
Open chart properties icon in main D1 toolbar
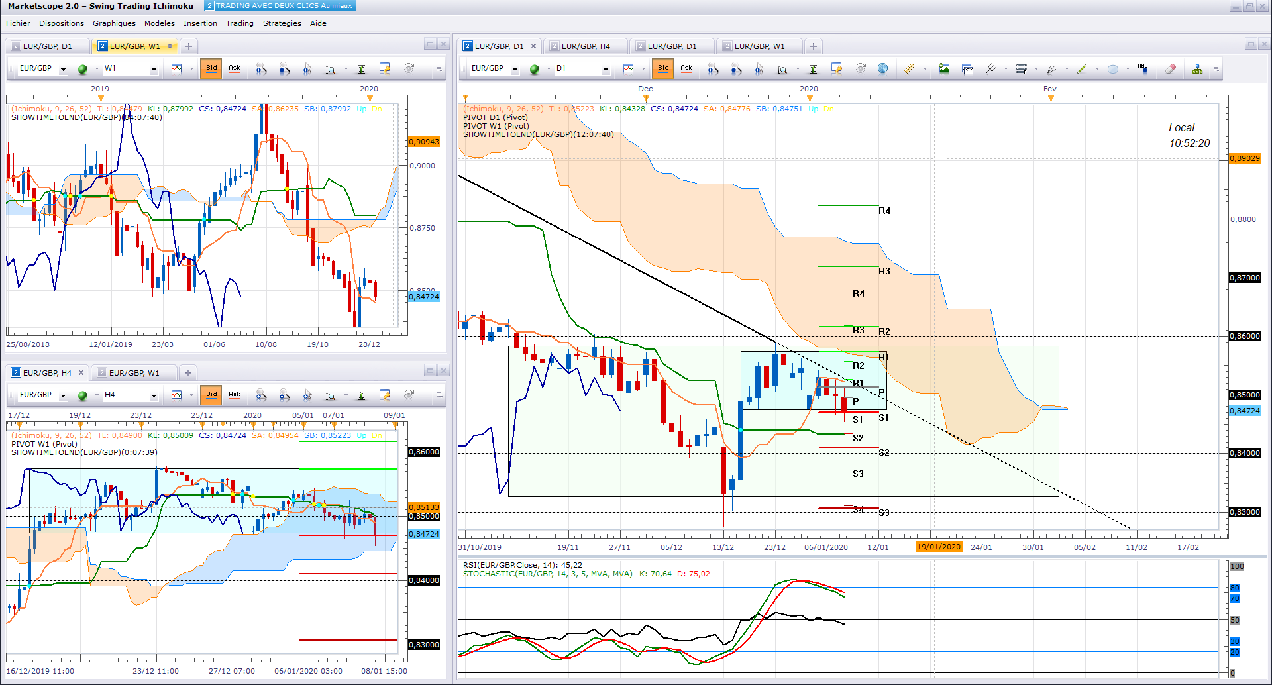click(837, 69)
